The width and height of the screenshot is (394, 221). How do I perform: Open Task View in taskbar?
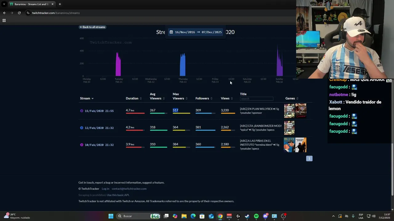pos(166,216)
